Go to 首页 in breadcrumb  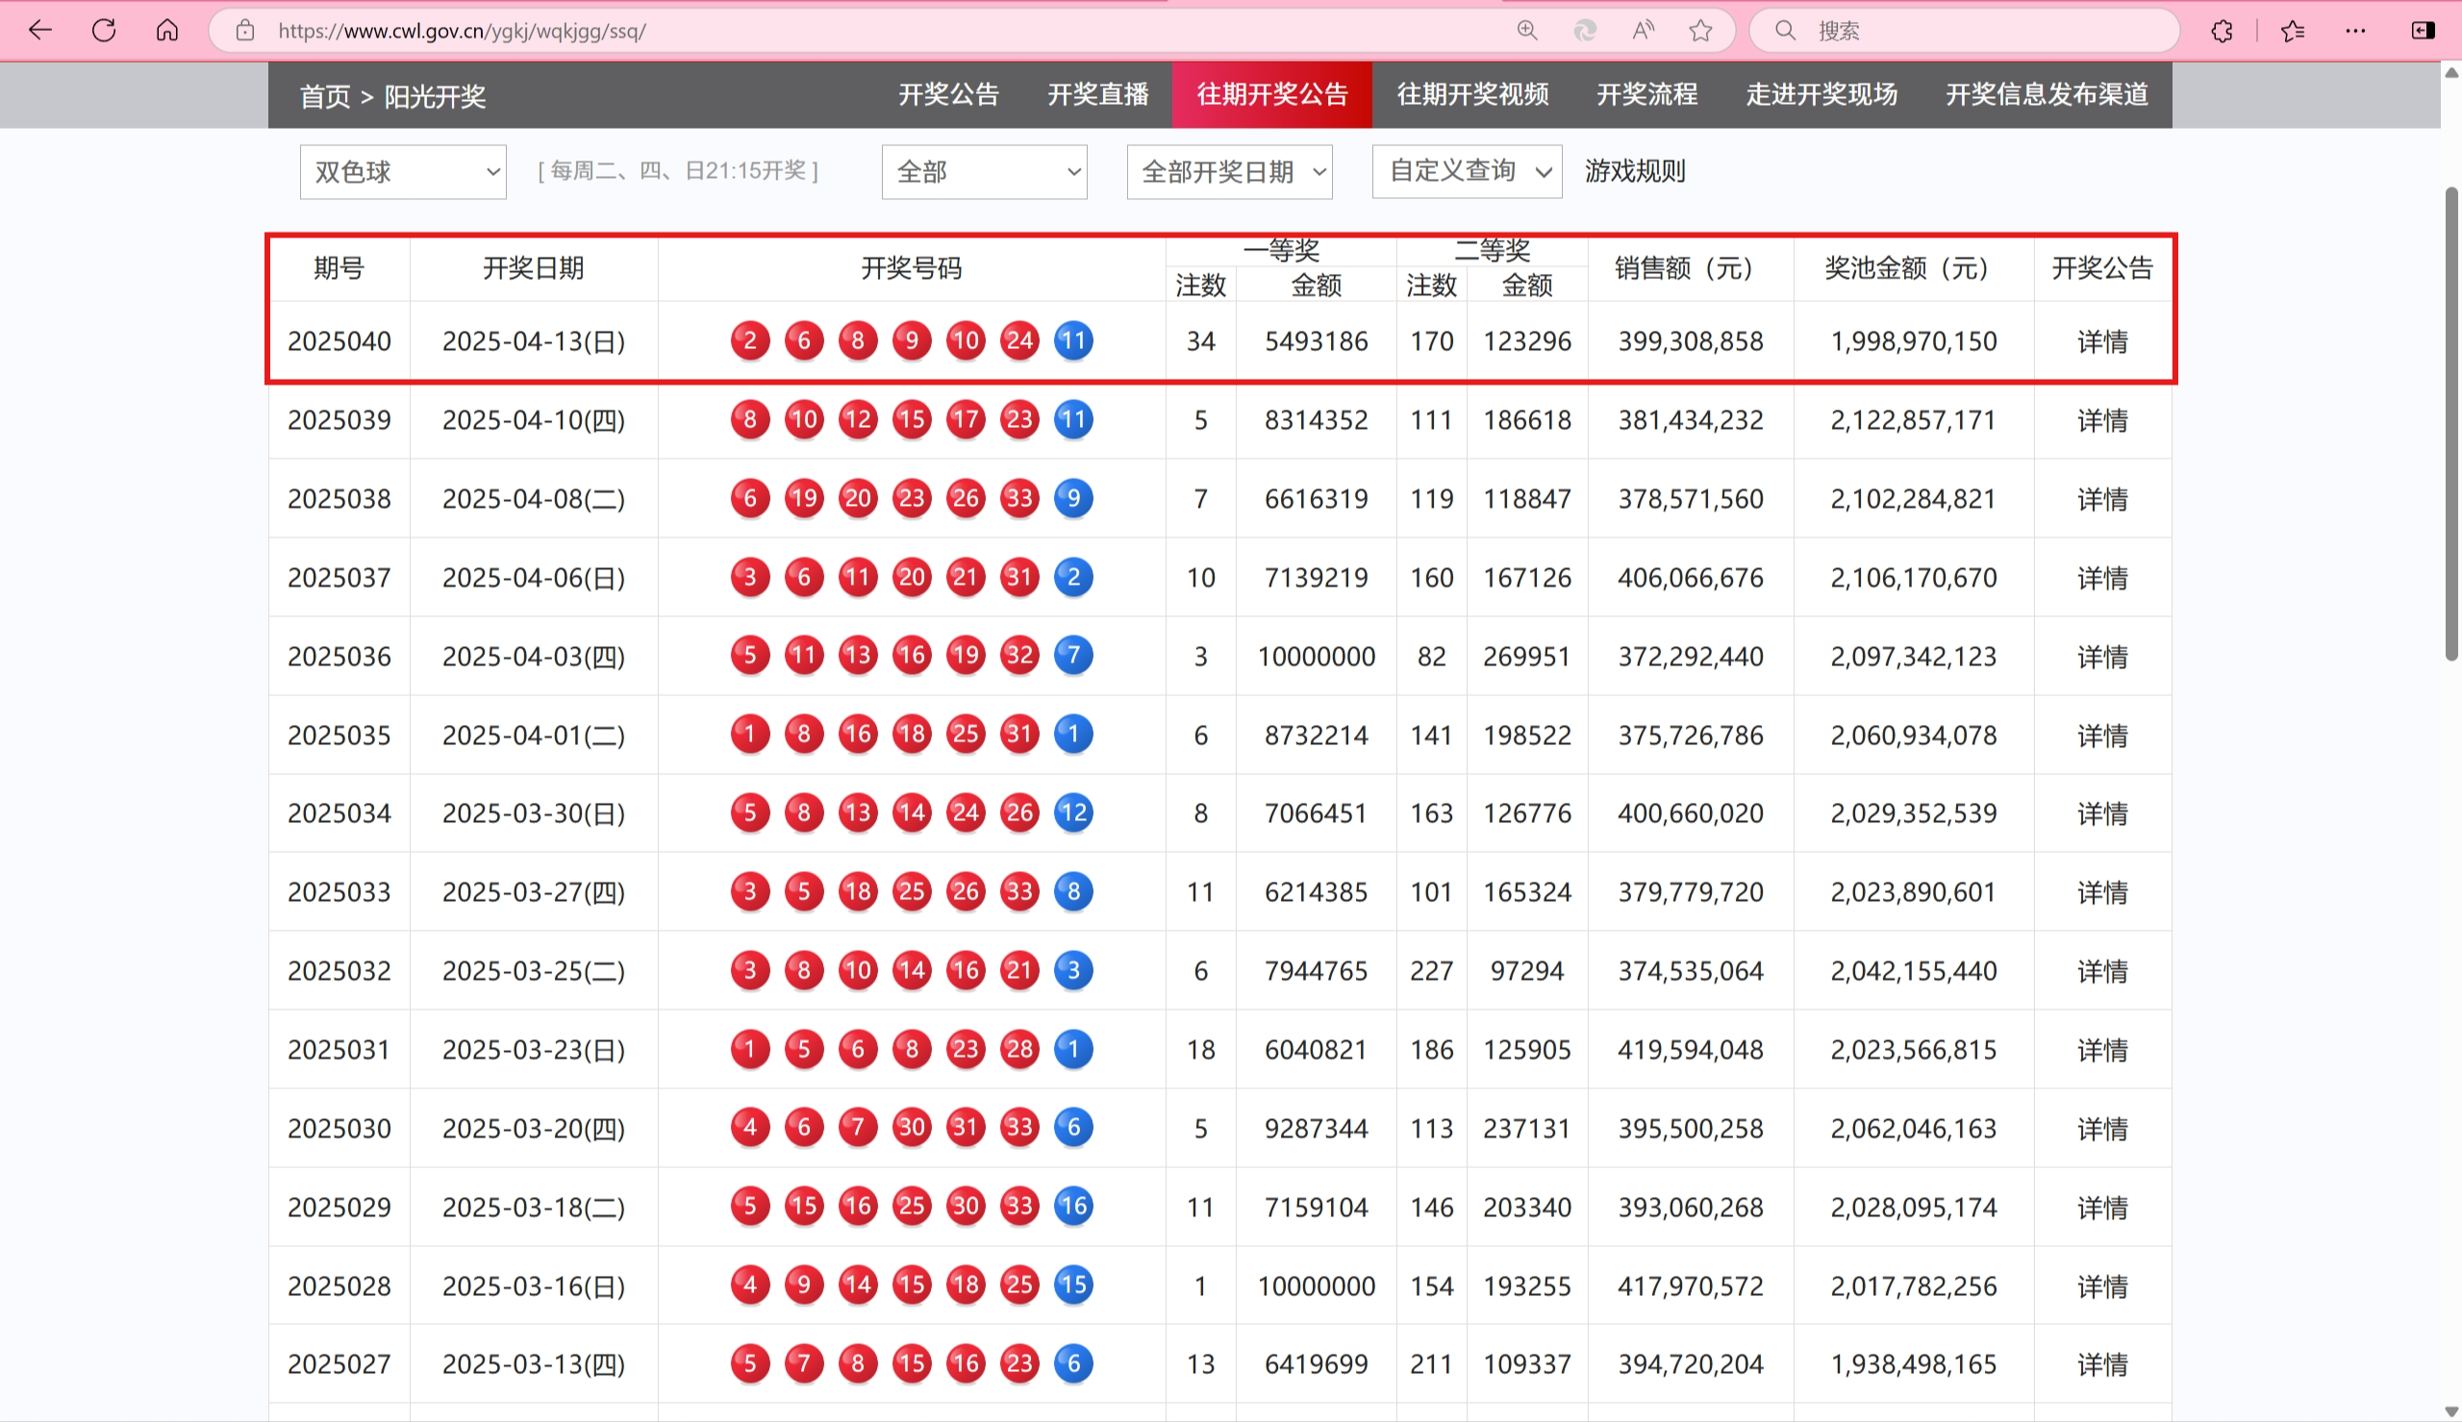tap(324, 96)
